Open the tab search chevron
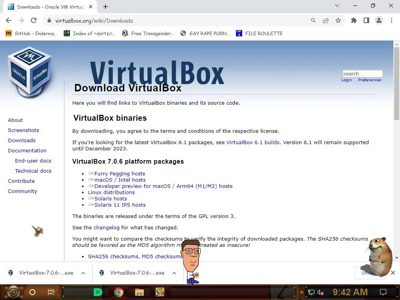 [x=337, y=5]
